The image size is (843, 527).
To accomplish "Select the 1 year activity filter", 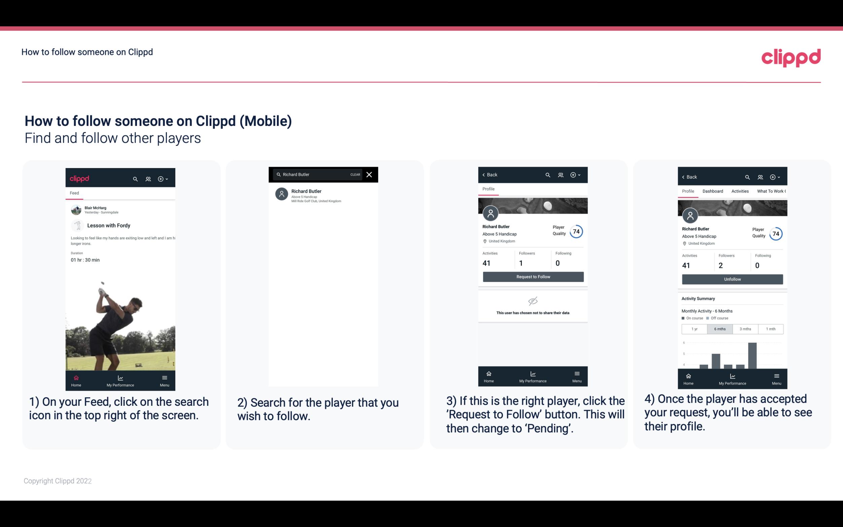I will pos(693,328).
